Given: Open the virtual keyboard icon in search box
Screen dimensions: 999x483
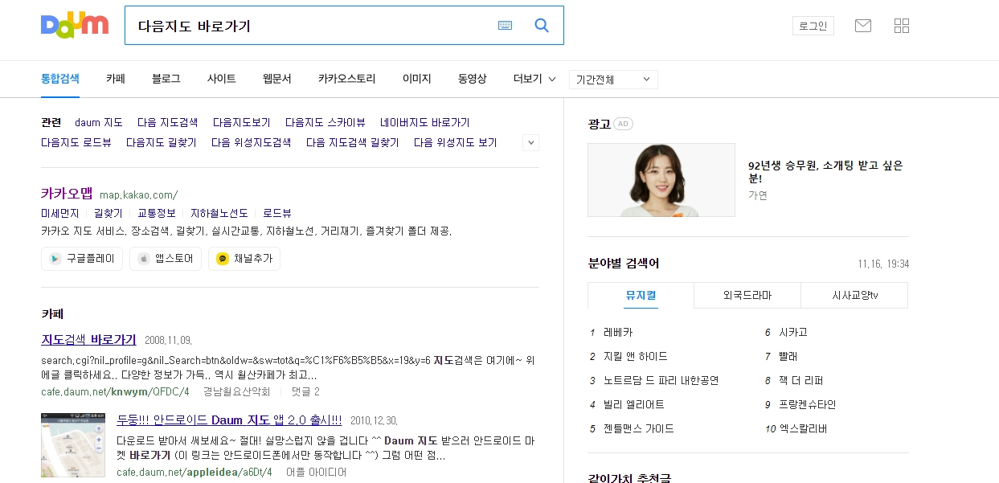Looking at the screenshot, I should [x=505, y=26].
